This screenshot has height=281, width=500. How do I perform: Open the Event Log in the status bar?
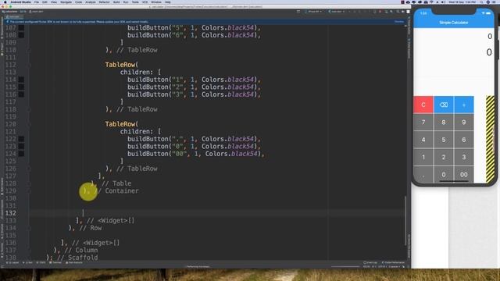tap(370, 262)
